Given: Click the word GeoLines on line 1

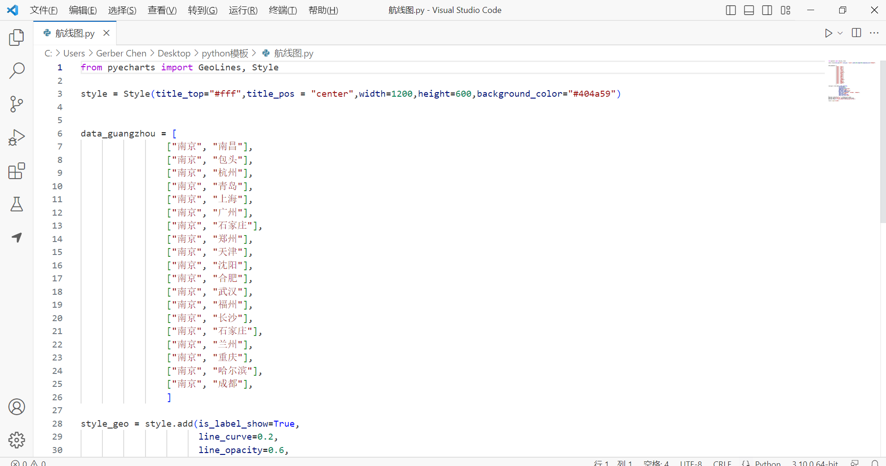Looking at the screenshot, I should 220,67.
